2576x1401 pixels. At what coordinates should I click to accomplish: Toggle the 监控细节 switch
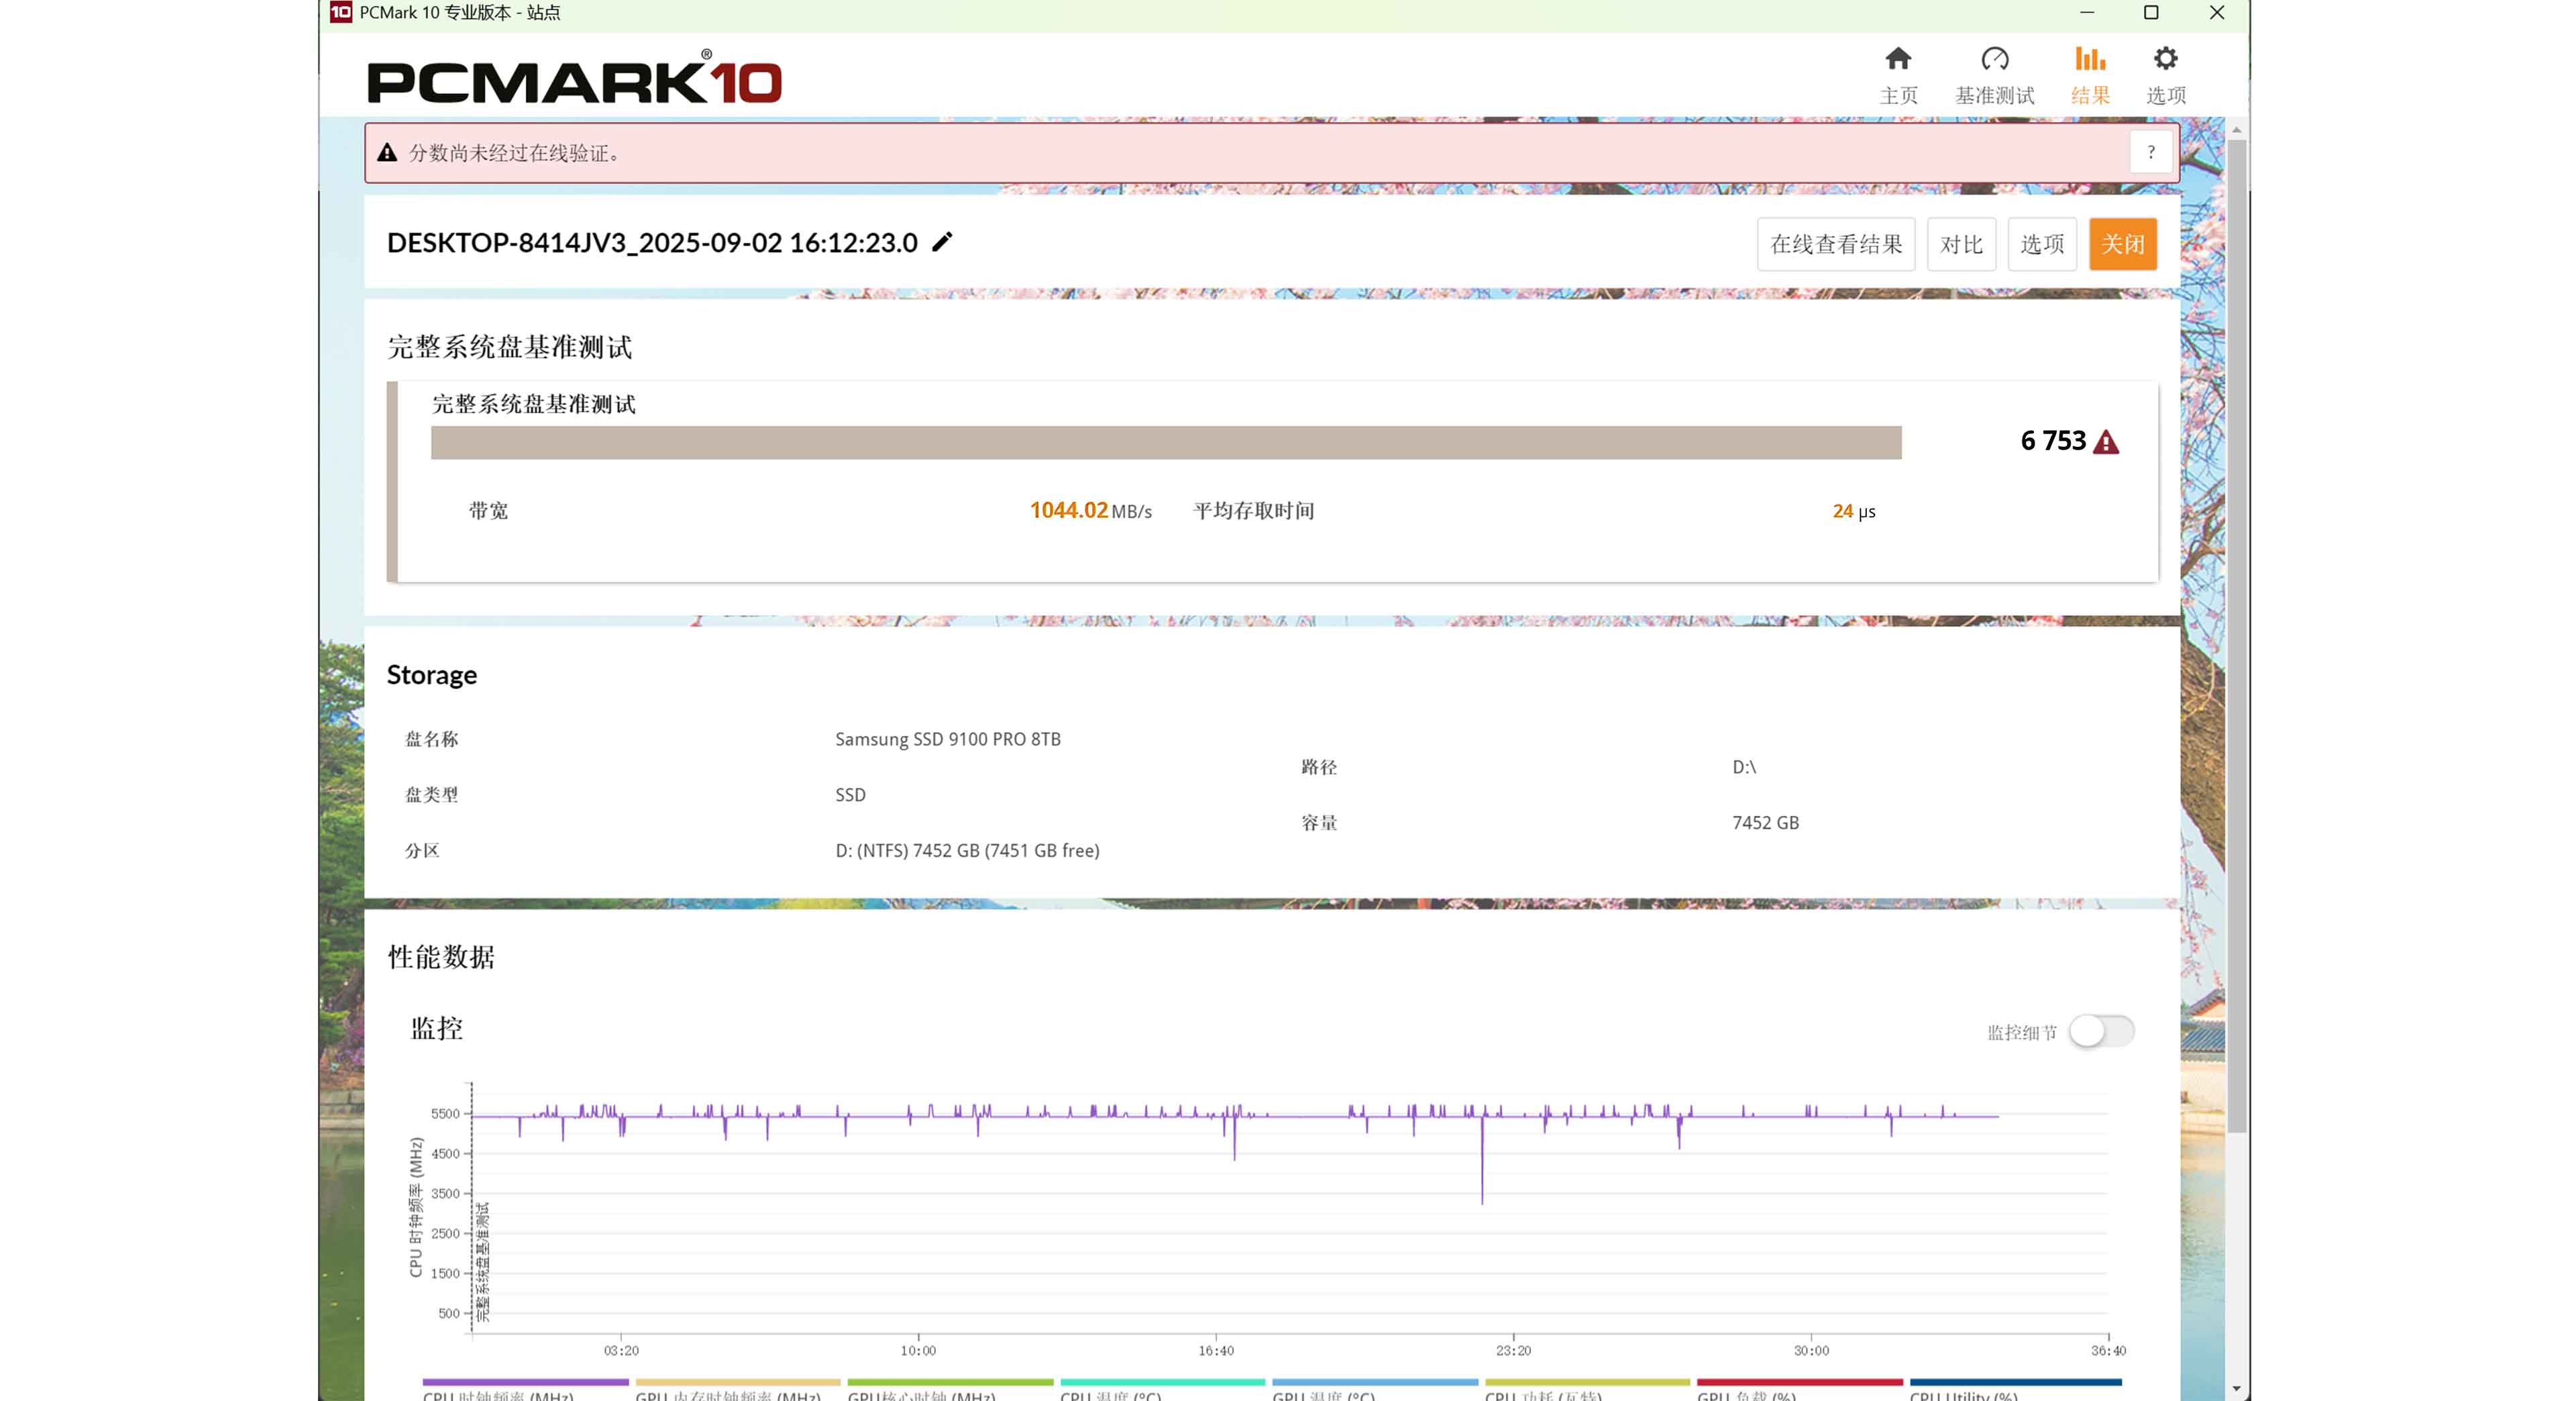point(2101,1031)
